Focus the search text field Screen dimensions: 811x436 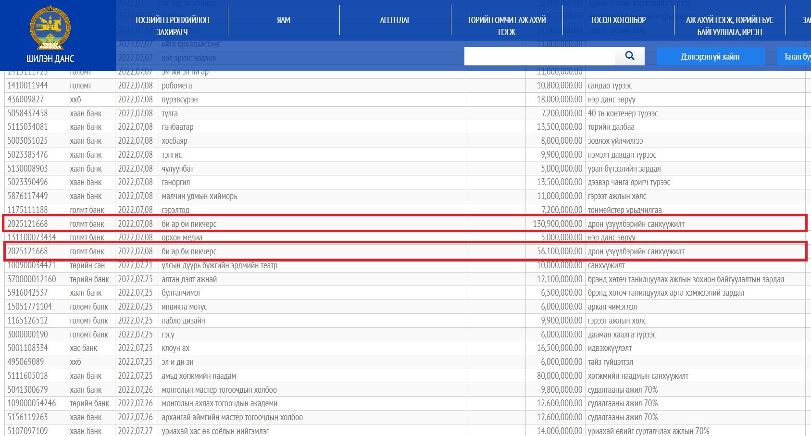(539, 56)
